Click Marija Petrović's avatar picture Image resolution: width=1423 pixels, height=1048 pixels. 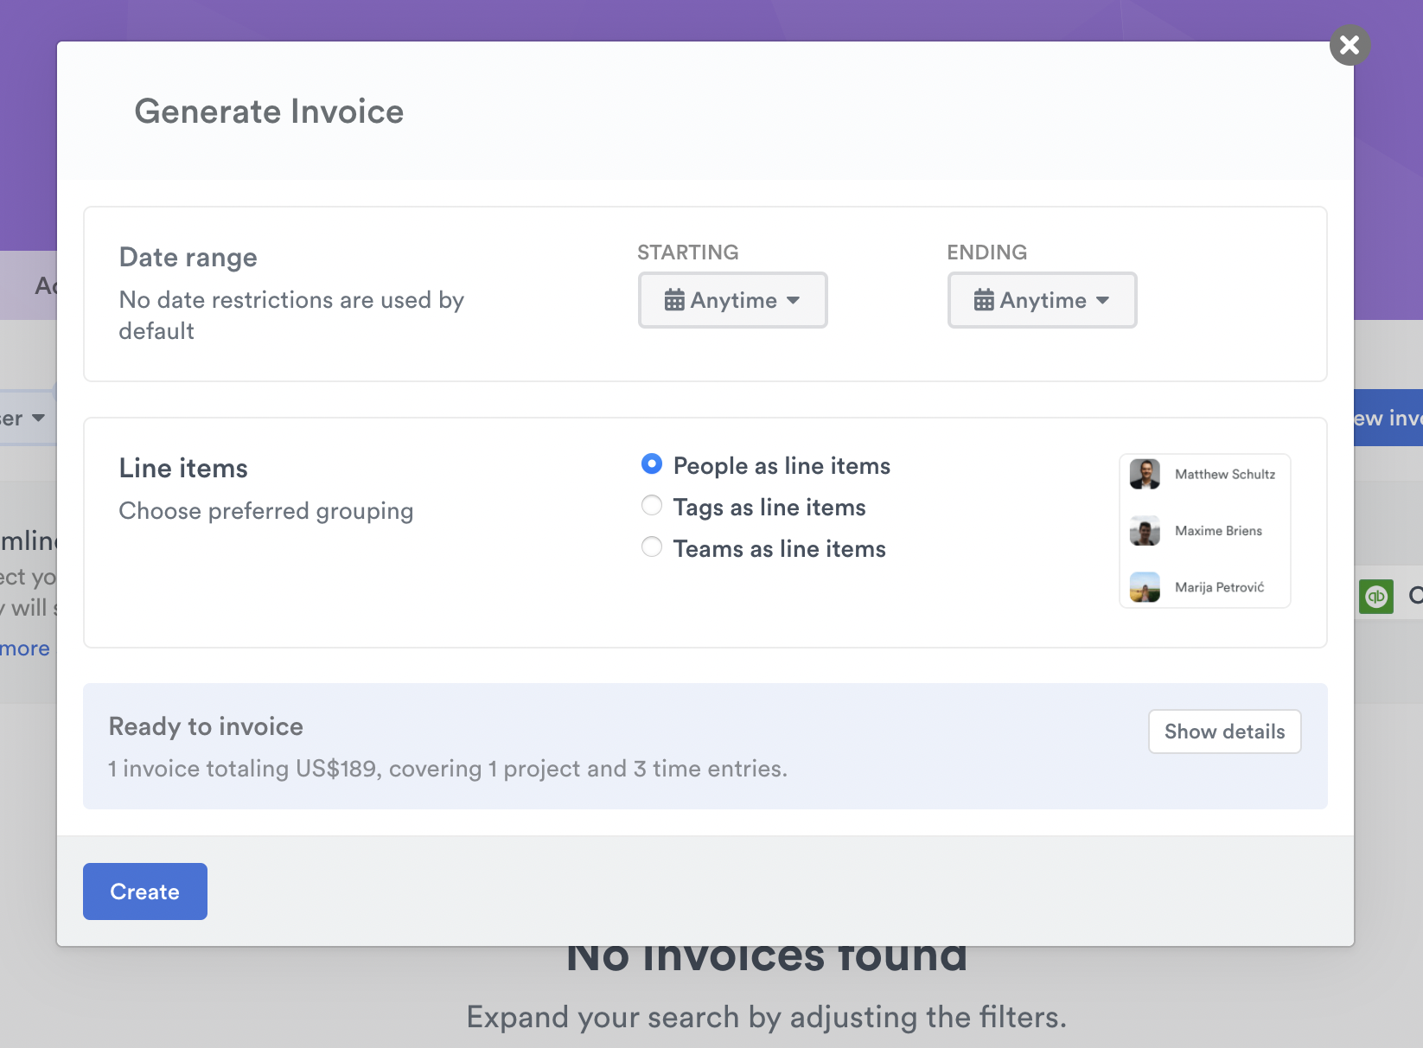click(1145, 586)
